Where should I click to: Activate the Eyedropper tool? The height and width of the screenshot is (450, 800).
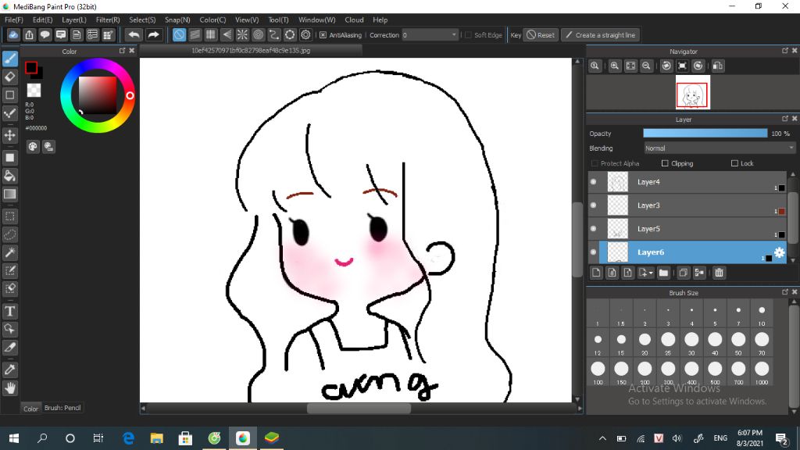coord(9,370)
